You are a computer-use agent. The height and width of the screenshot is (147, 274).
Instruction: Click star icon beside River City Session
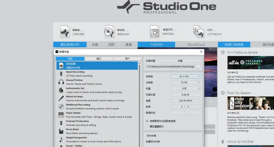tap(223, 93)
